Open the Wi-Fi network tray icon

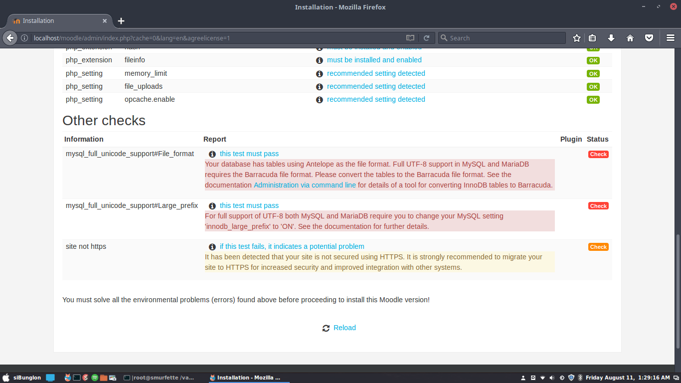point(543,378)
